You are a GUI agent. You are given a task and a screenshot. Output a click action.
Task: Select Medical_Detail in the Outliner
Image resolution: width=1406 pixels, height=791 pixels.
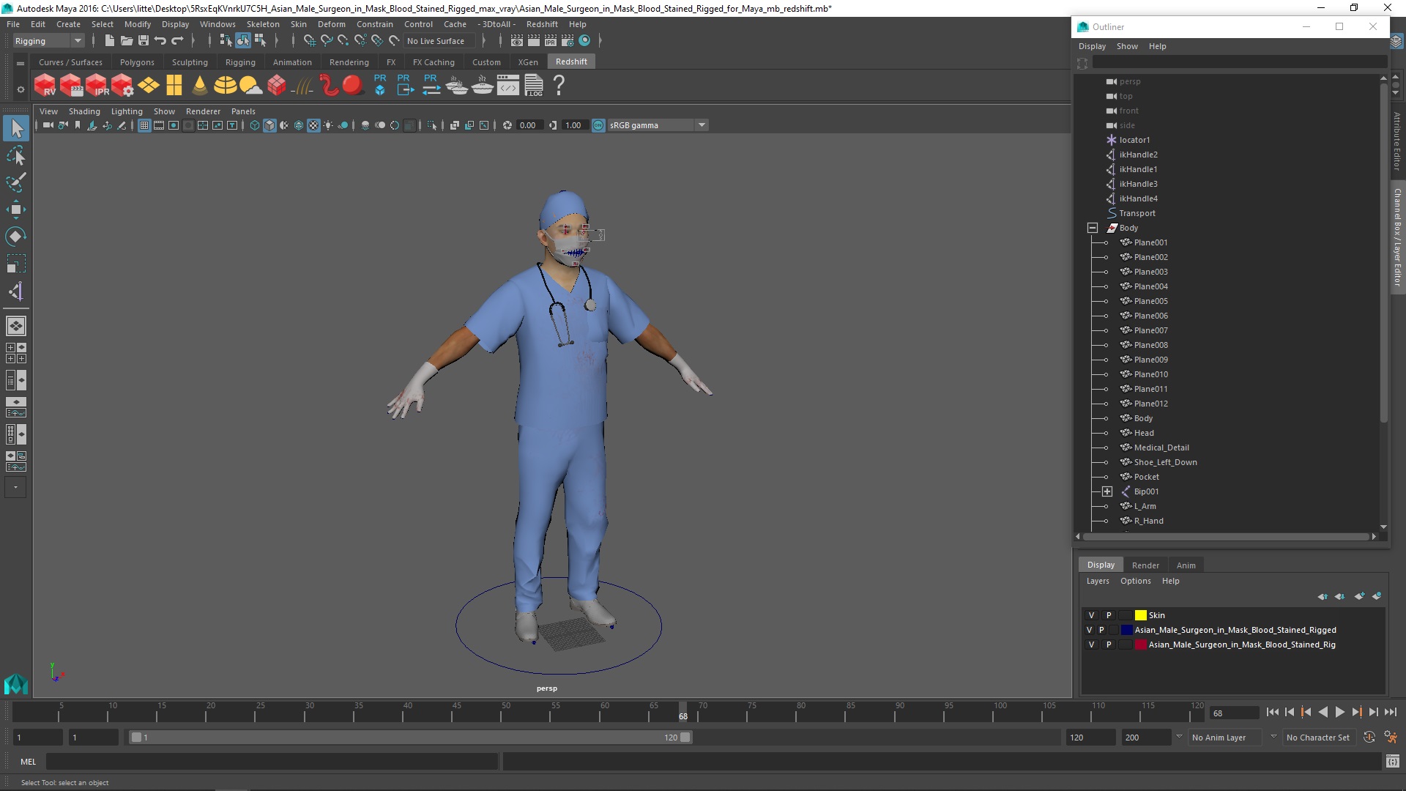[x=1161, y=448]
